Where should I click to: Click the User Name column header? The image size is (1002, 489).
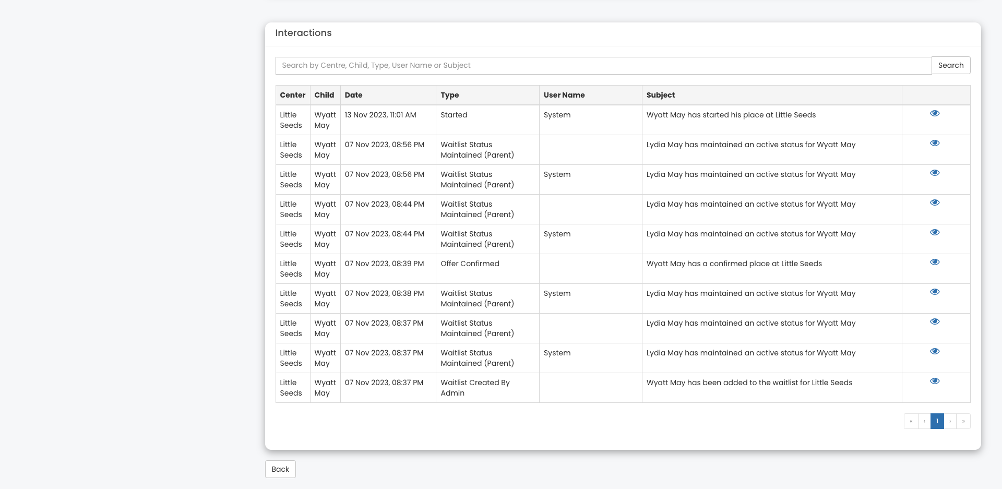[564, 95]
